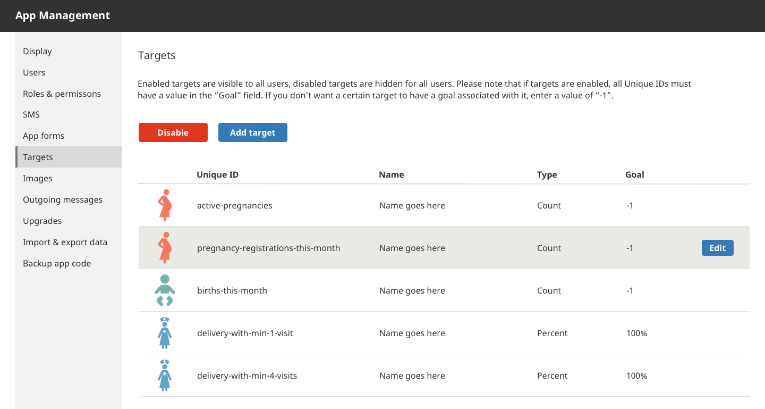Image resolution: width=765 pixels, height=409 pixels.
Task: Go to the Users section
Action: [x=69, y=72]
